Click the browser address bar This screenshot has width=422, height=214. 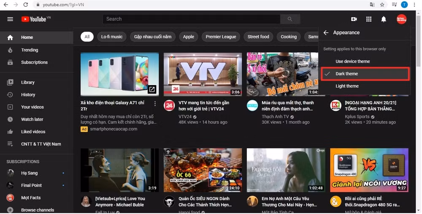pos(199,5)
